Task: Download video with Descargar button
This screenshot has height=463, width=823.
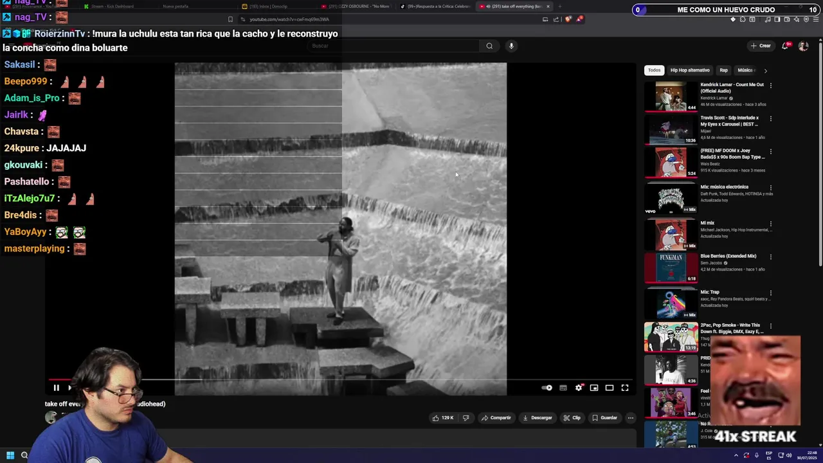Action: click(538, 418)
